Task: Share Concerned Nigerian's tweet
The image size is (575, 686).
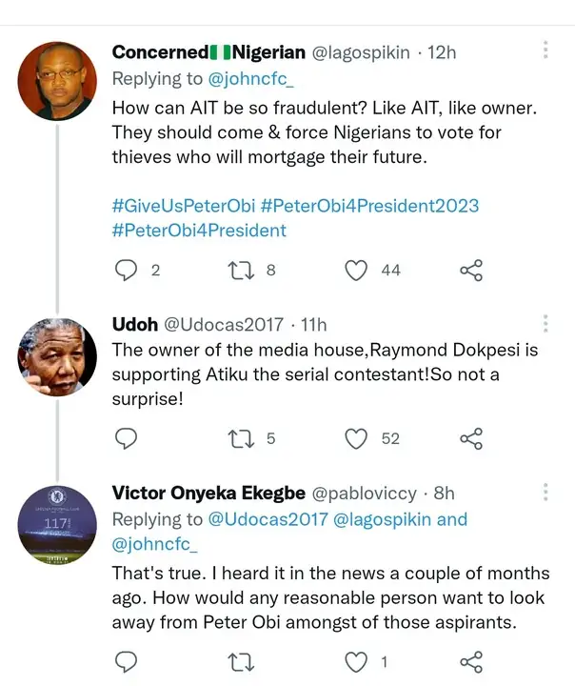Action: pyautogui.click(x=471, y=271)
